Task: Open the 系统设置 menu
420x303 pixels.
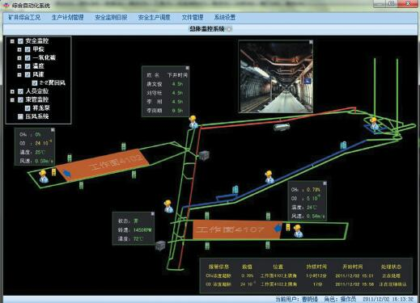Action: (x=225, y=18)
